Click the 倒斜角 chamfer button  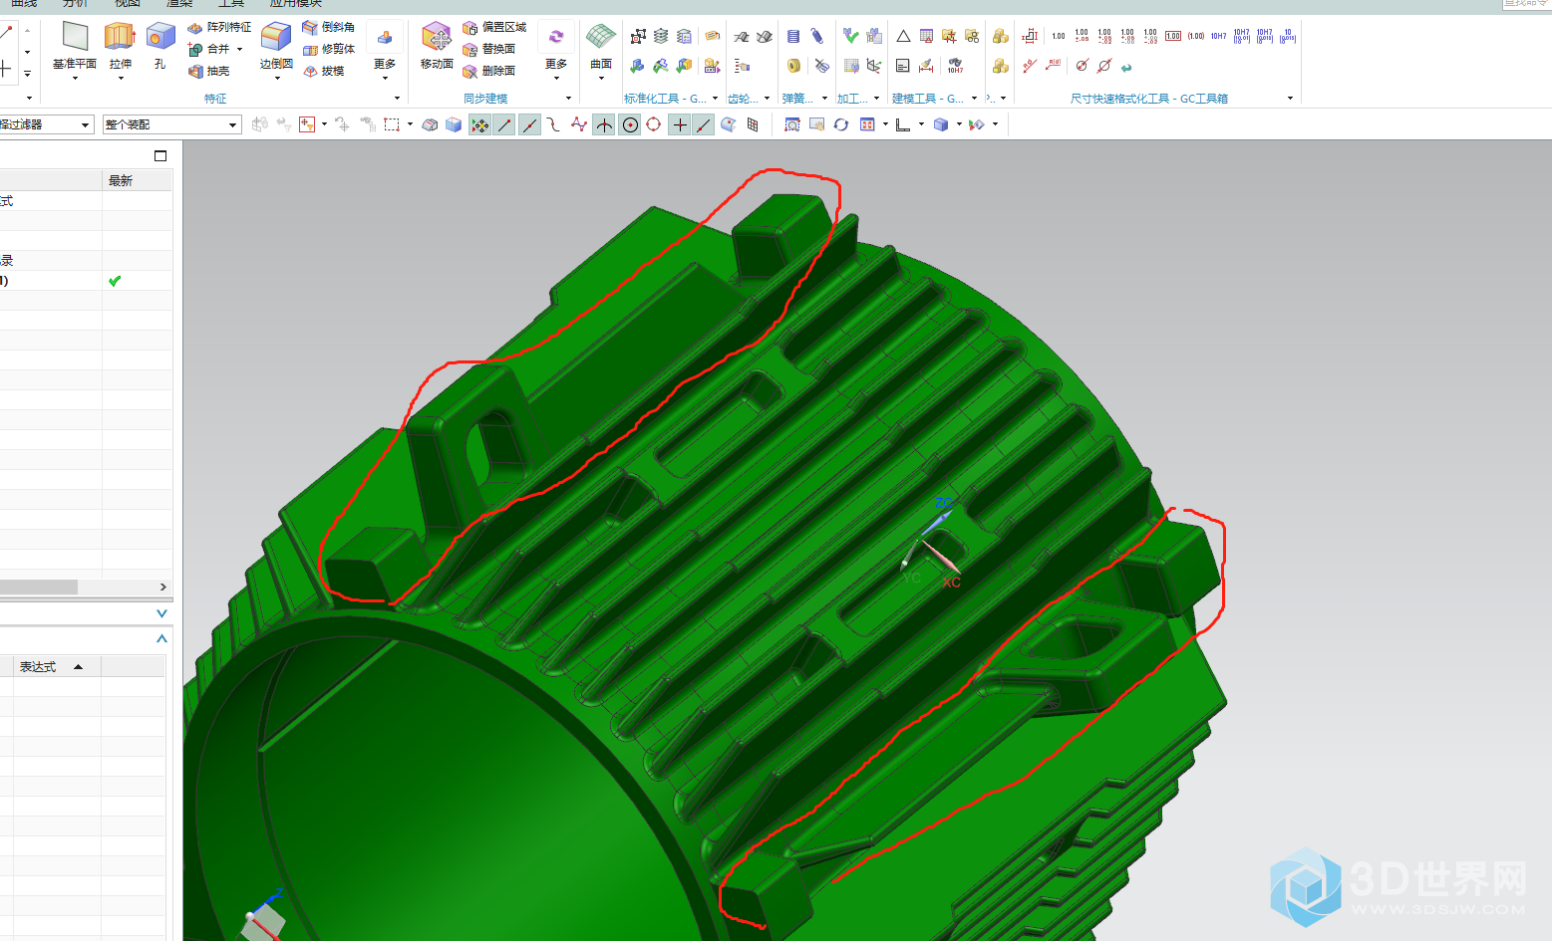pos(329,27)
